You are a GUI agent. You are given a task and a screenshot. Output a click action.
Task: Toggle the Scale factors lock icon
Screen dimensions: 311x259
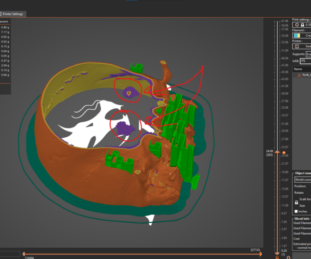[x=296, y=202]
